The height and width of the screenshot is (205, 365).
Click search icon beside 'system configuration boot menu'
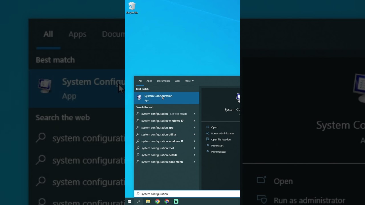(x=138, y=162)
